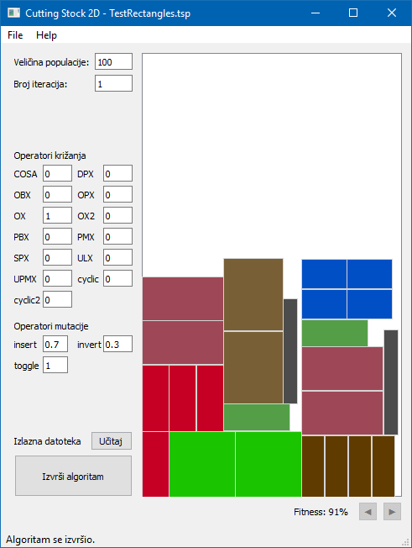412x548 pixels.
Task: Select the cyclic2 value field
Action: (58, 299)
